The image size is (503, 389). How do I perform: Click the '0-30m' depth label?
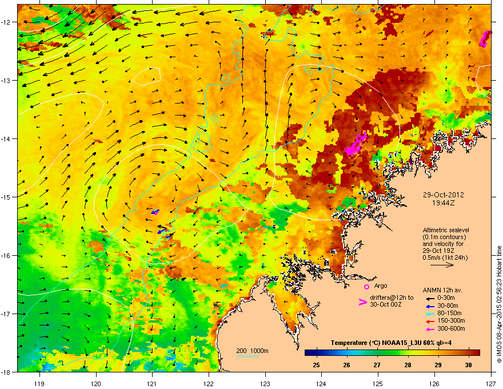tap(446, 298)
